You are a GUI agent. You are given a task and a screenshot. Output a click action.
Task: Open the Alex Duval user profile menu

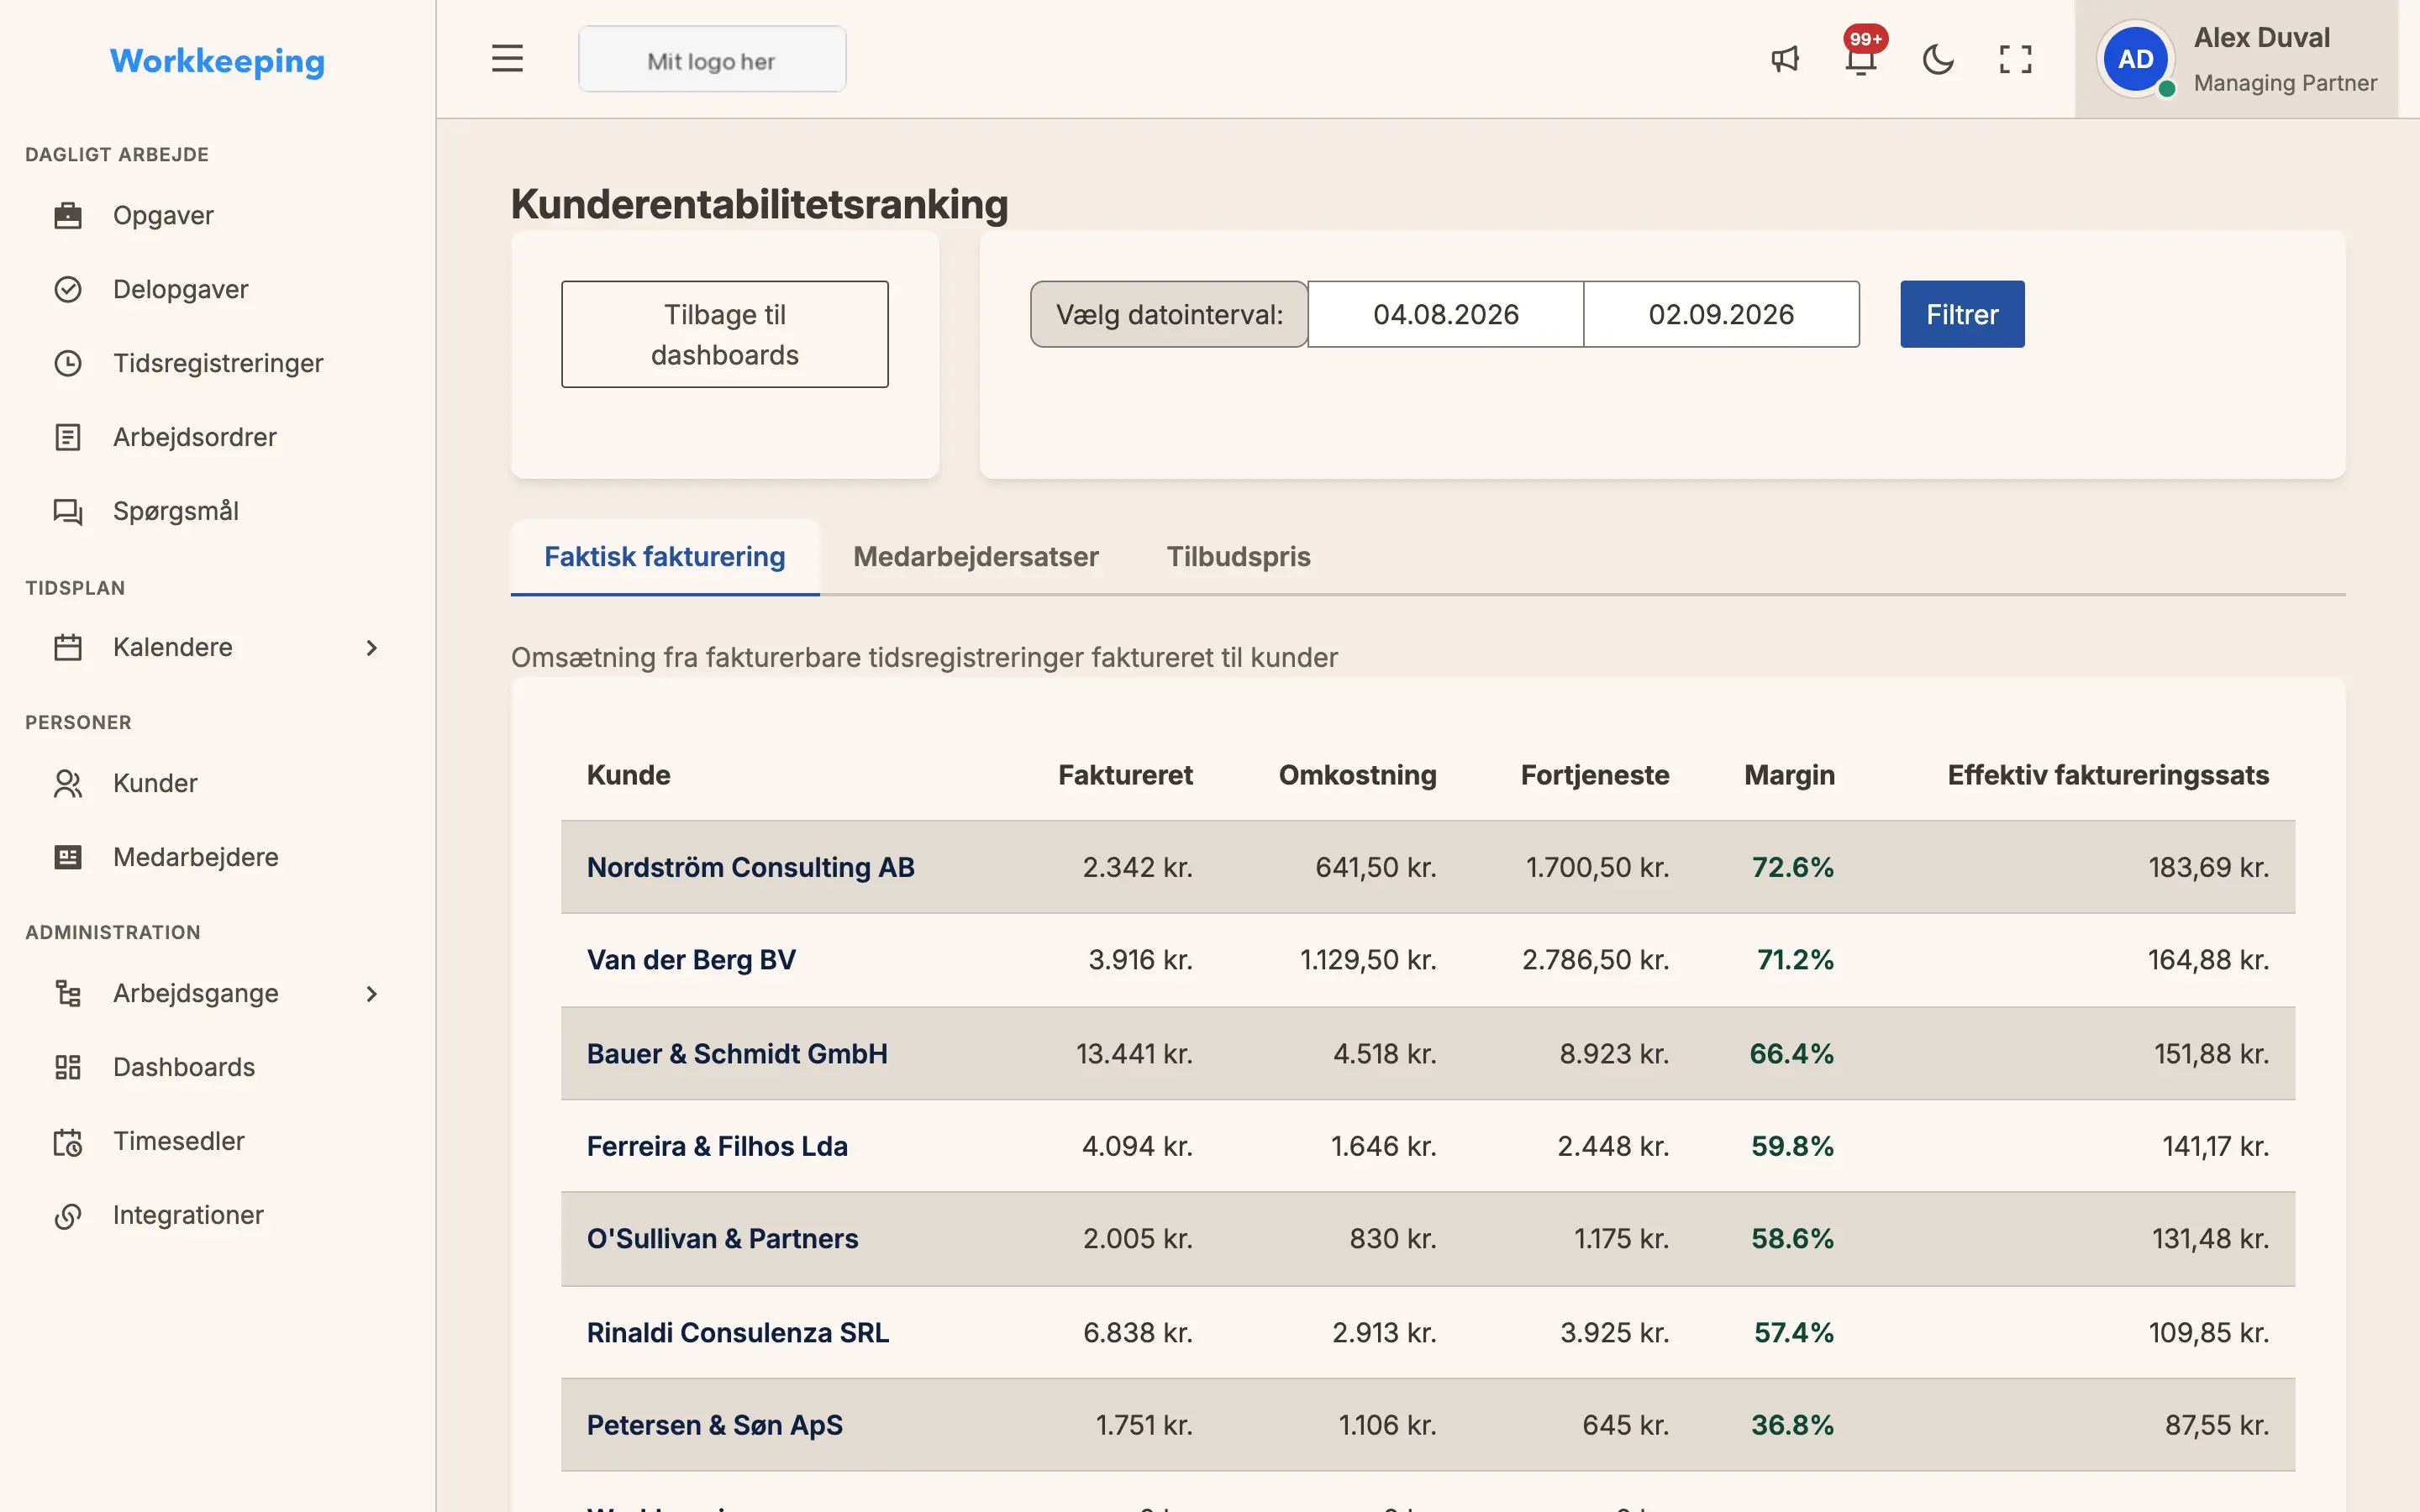[x=2236, y=59]
